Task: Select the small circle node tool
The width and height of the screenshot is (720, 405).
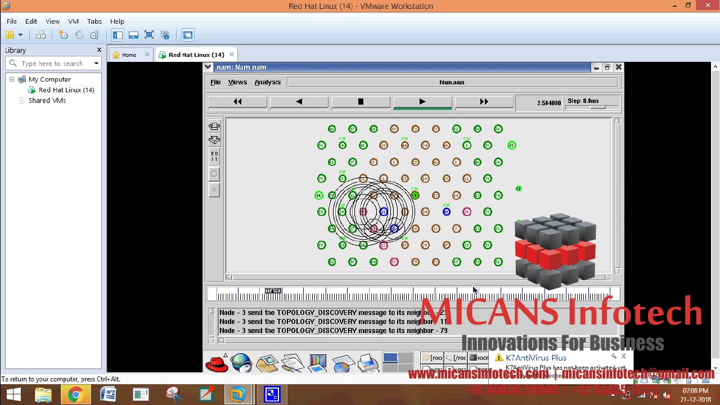Action: pos(214,190)
